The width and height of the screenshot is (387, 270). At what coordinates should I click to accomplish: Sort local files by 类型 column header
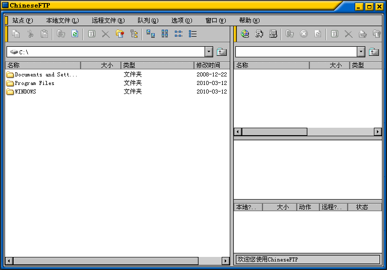click(157, 65)
